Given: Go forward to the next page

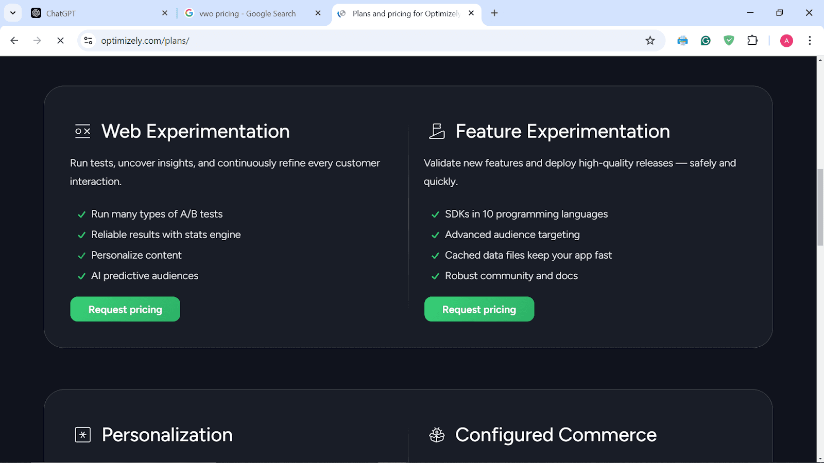Looking at the screenshot, I should [37, 41].
